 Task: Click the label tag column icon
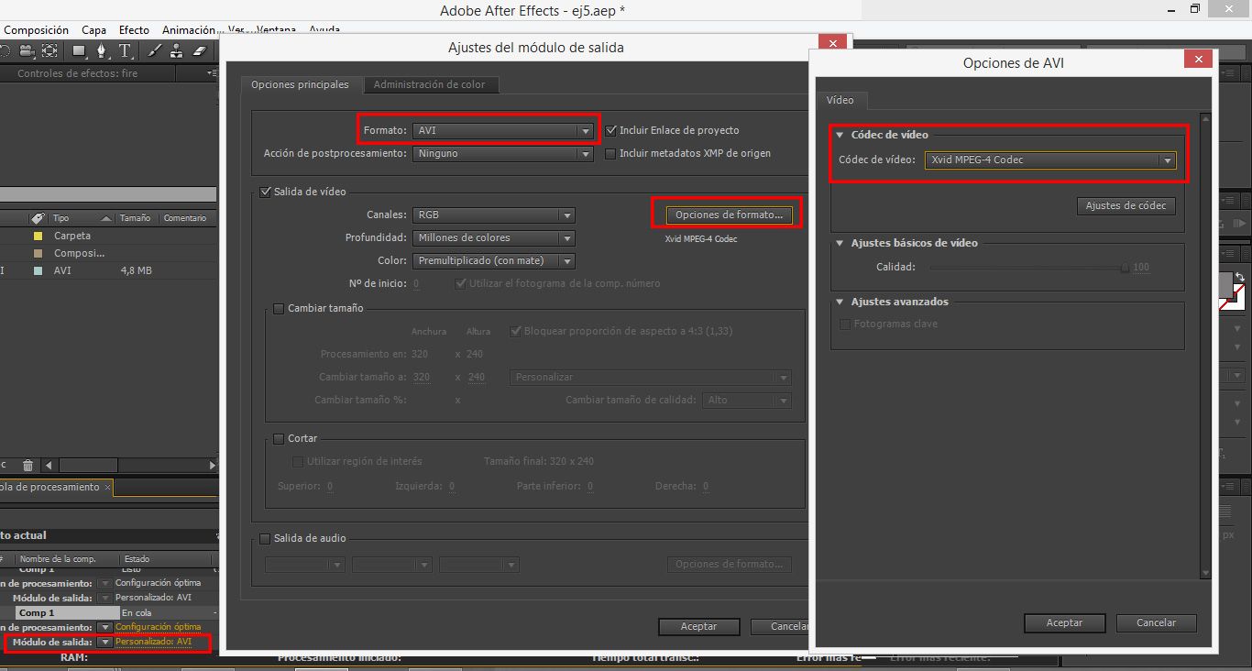38,218
